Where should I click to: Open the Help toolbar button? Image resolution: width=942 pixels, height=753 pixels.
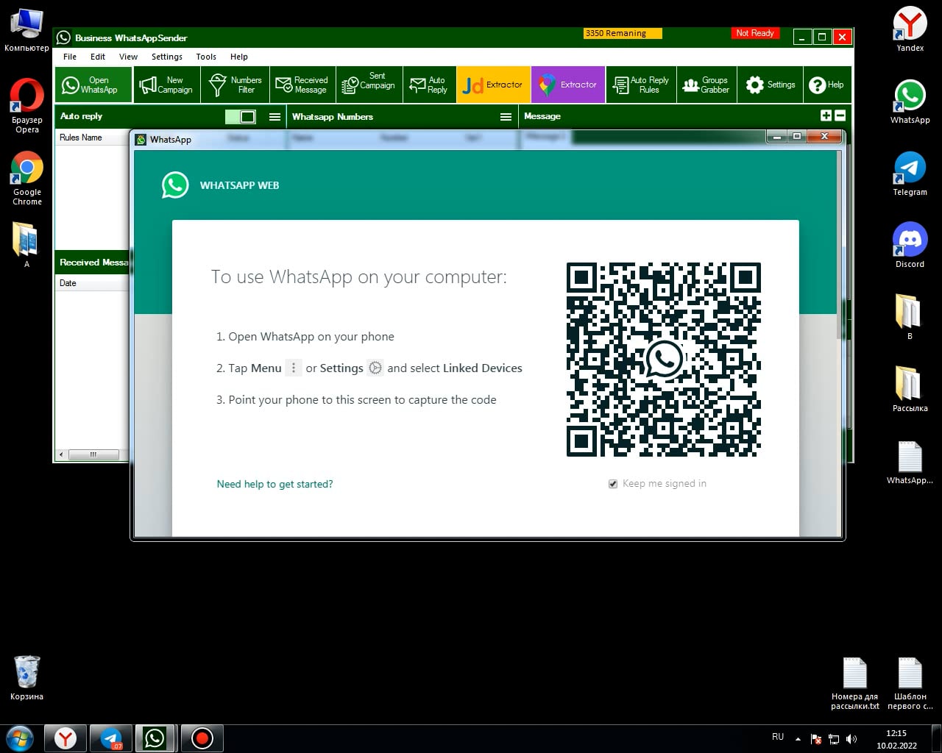[x=827, y=85]
